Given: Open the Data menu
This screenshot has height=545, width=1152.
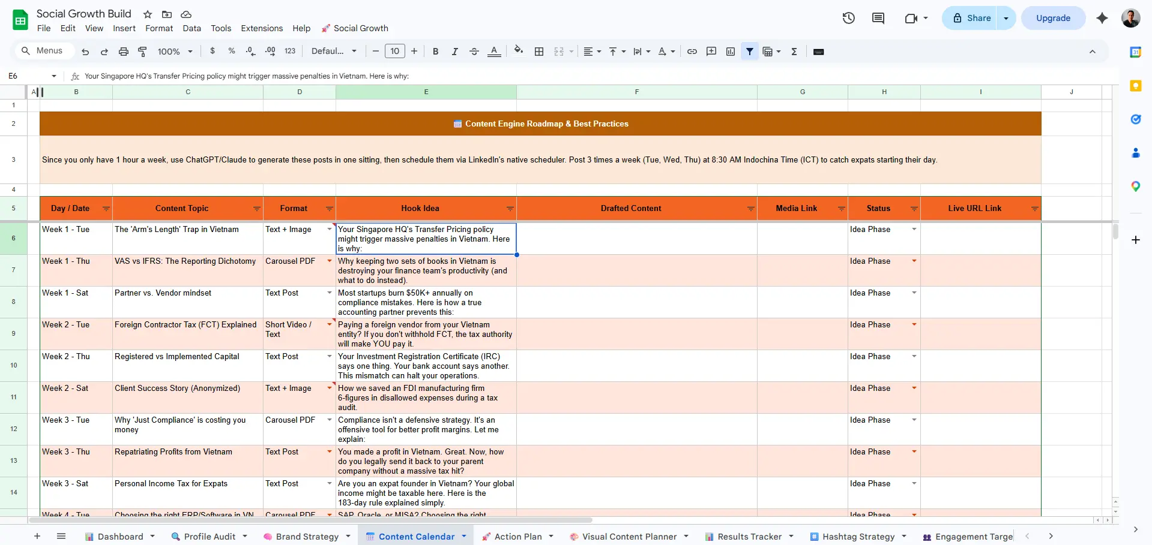Looking at the screenshot, I should pyautogui.click(x=191, y=28).
